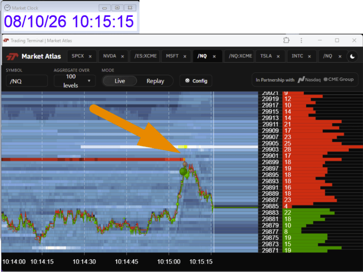Click the 10:14:15 time axis label
Viewport: 363px width, 272px height.
tap(42, 262)
